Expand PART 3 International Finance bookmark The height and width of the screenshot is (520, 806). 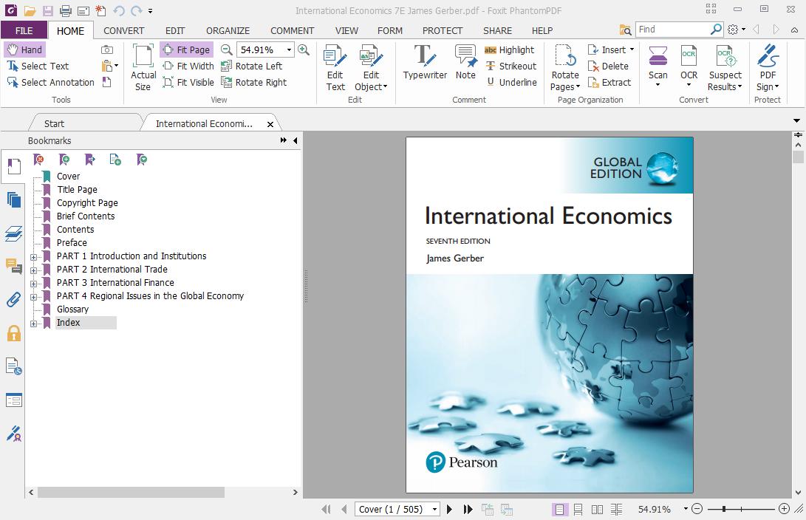coord(33,284)
